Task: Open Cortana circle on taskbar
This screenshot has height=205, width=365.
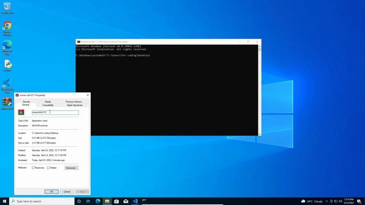Action: pos(79,201)
